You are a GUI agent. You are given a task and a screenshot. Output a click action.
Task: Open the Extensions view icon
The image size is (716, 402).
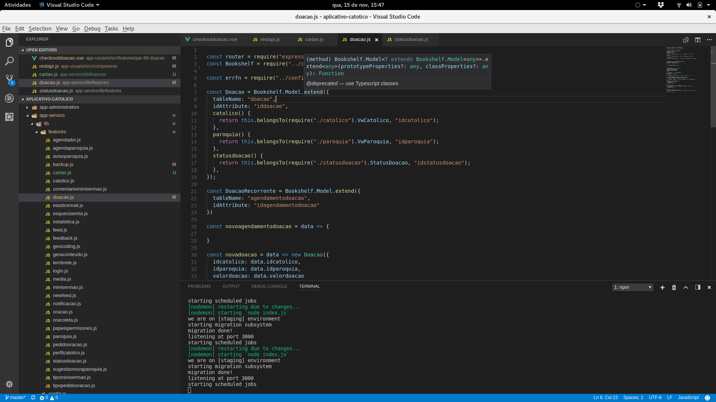[9, 117]
